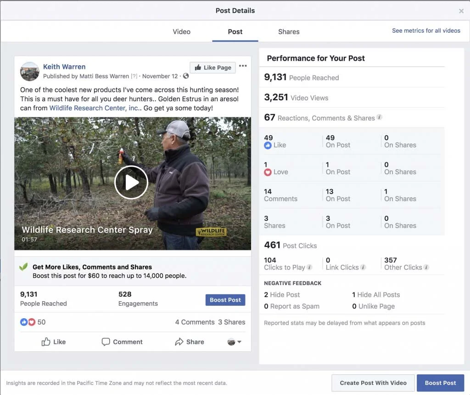Play the Wildlife Research Center Spray video

pos(131,183)
